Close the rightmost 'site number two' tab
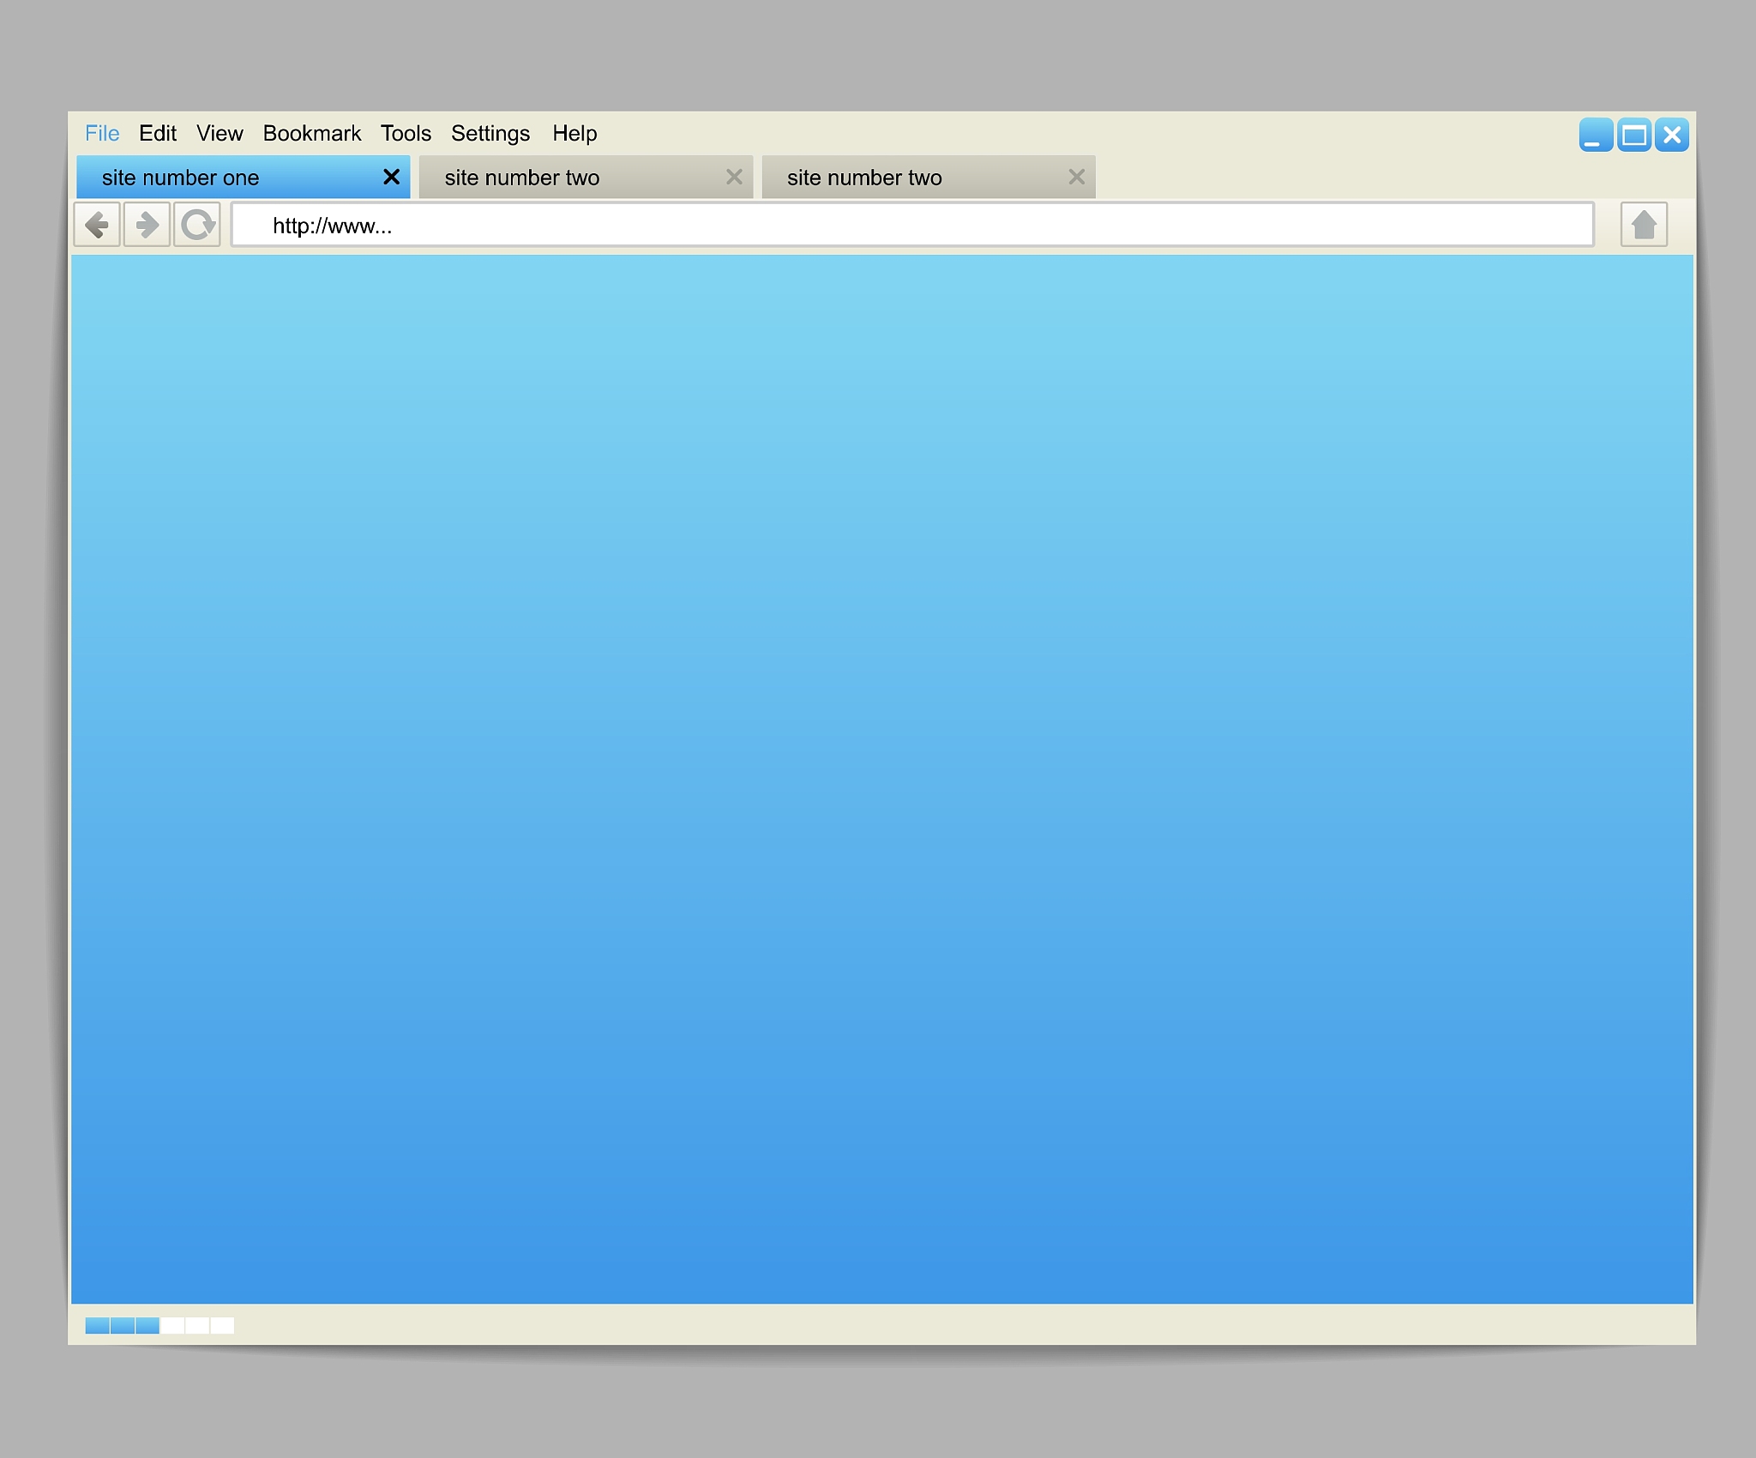1756x1458 pixels. (1076, 177)
